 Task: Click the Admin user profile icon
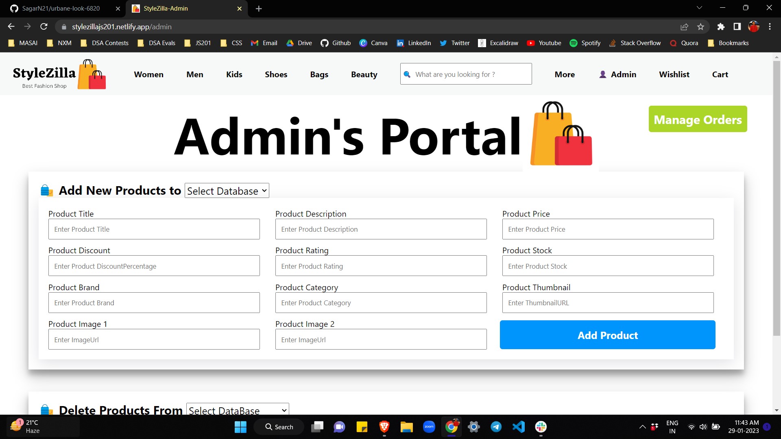(x=602, y=74)
